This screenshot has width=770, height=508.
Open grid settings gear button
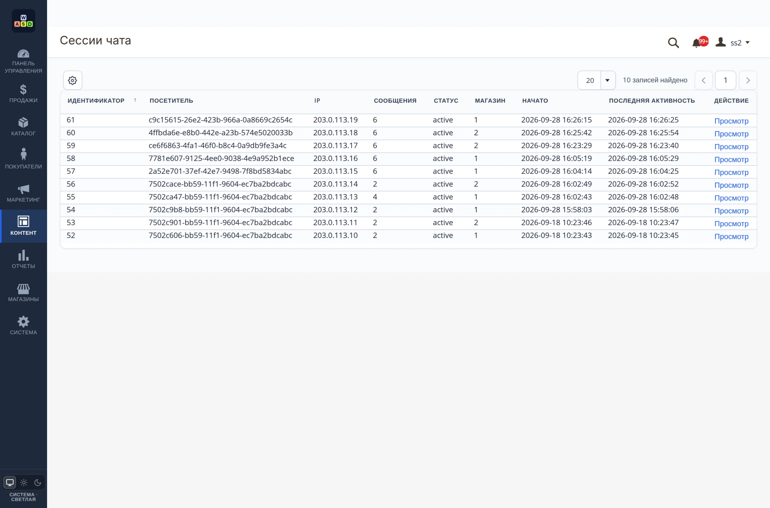(x=73, y=80)
